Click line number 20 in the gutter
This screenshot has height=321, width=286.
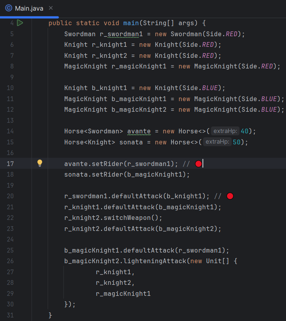10,196
